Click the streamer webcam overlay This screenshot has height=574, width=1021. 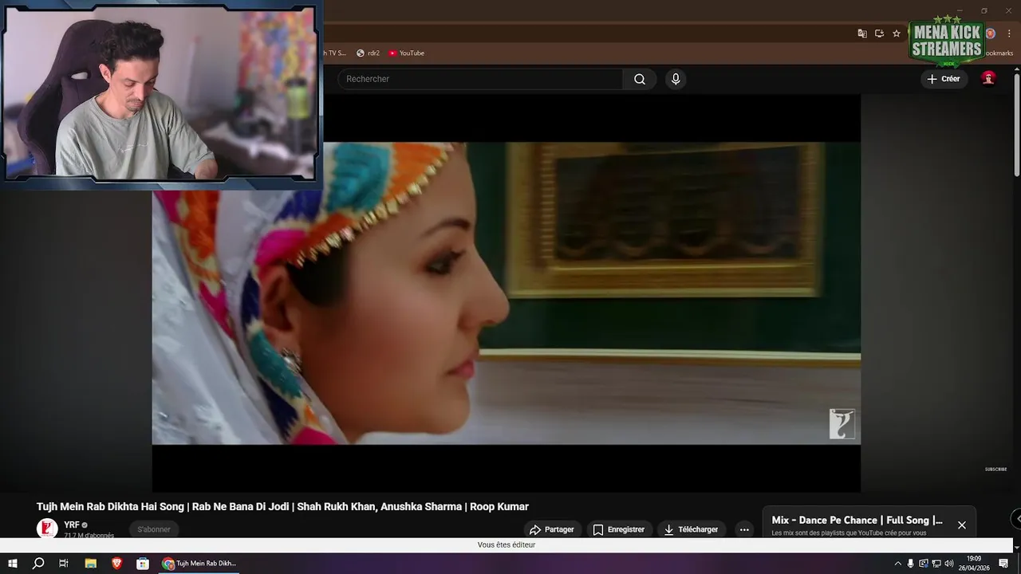point(160,93)
